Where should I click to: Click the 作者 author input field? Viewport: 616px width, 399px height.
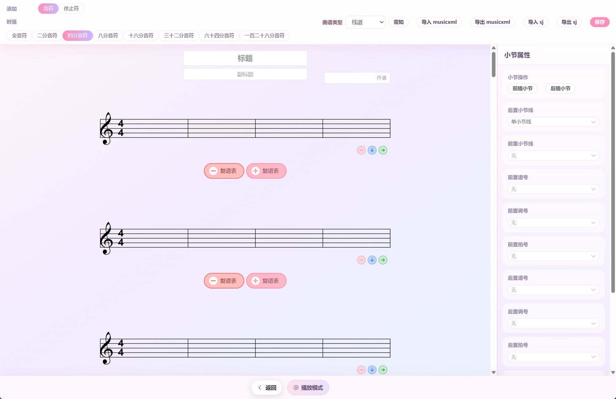[357, 78]
